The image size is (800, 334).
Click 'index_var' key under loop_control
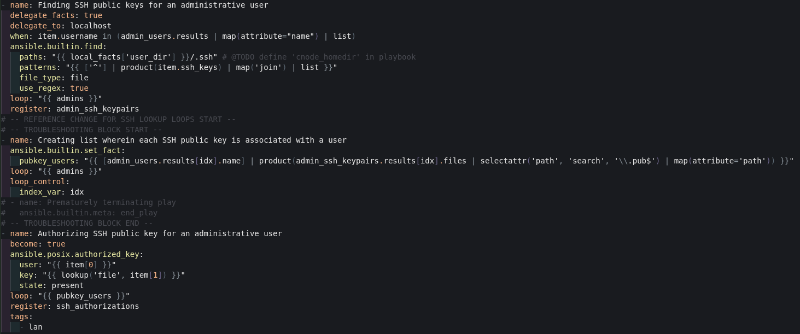pos(40,192)
